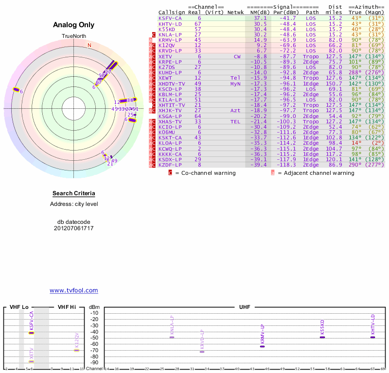Click the adjacent-channel a icon on KRMV-LP row

(x=150, y=40)
